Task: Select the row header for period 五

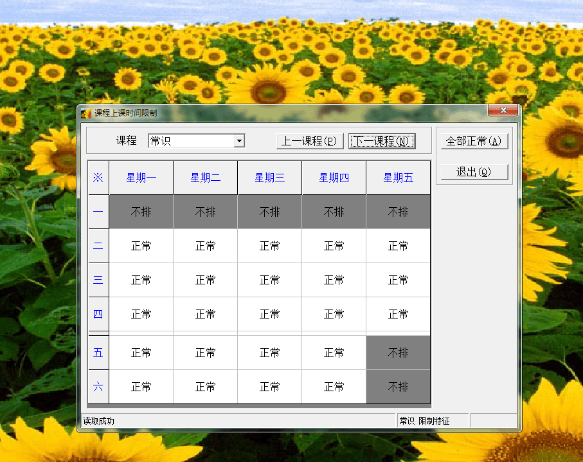Action: click(x=98, y=353)
